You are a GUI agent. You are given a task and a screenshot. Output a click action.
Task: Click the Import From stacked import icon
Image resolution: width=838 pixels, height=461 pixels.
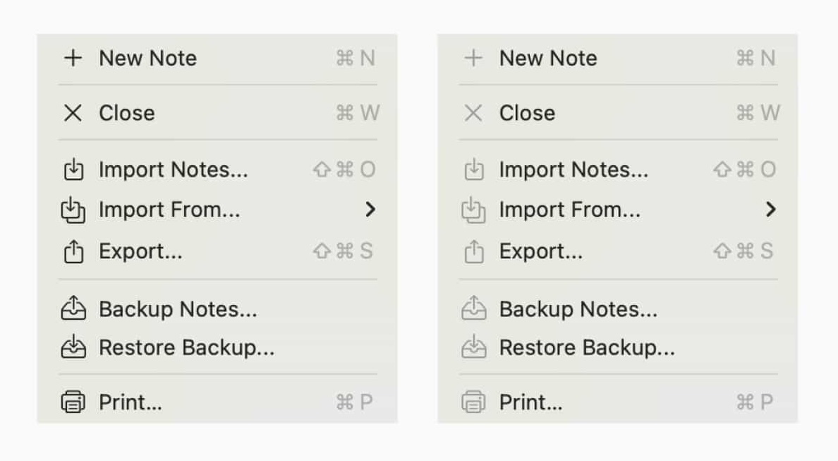pyautogui.click(x=73, y=209)
